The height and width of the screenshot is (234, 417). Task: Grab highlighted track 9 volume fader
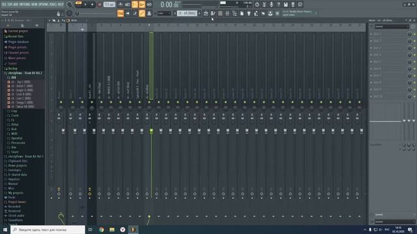point(151,131)
